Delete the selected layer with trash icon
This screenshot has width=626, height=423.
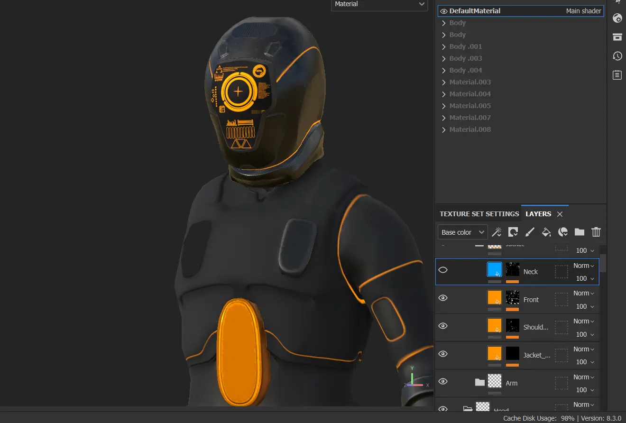[596, 232]
